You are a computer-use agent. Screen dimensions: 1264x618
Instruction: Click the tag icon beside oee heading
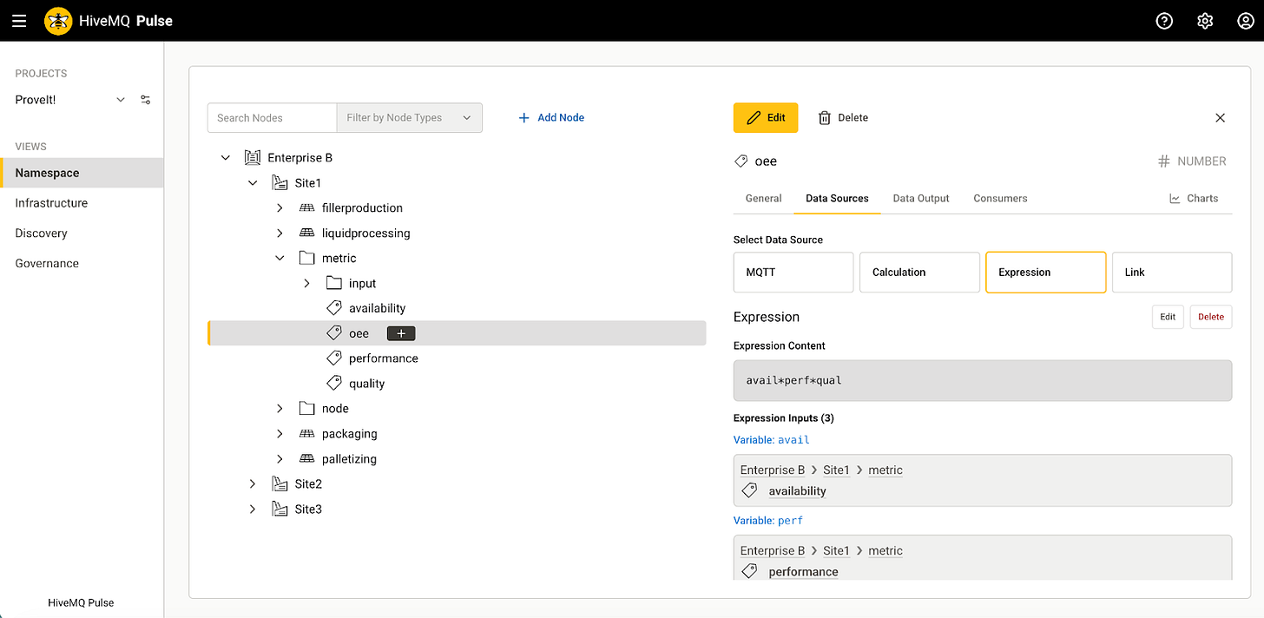741,161
